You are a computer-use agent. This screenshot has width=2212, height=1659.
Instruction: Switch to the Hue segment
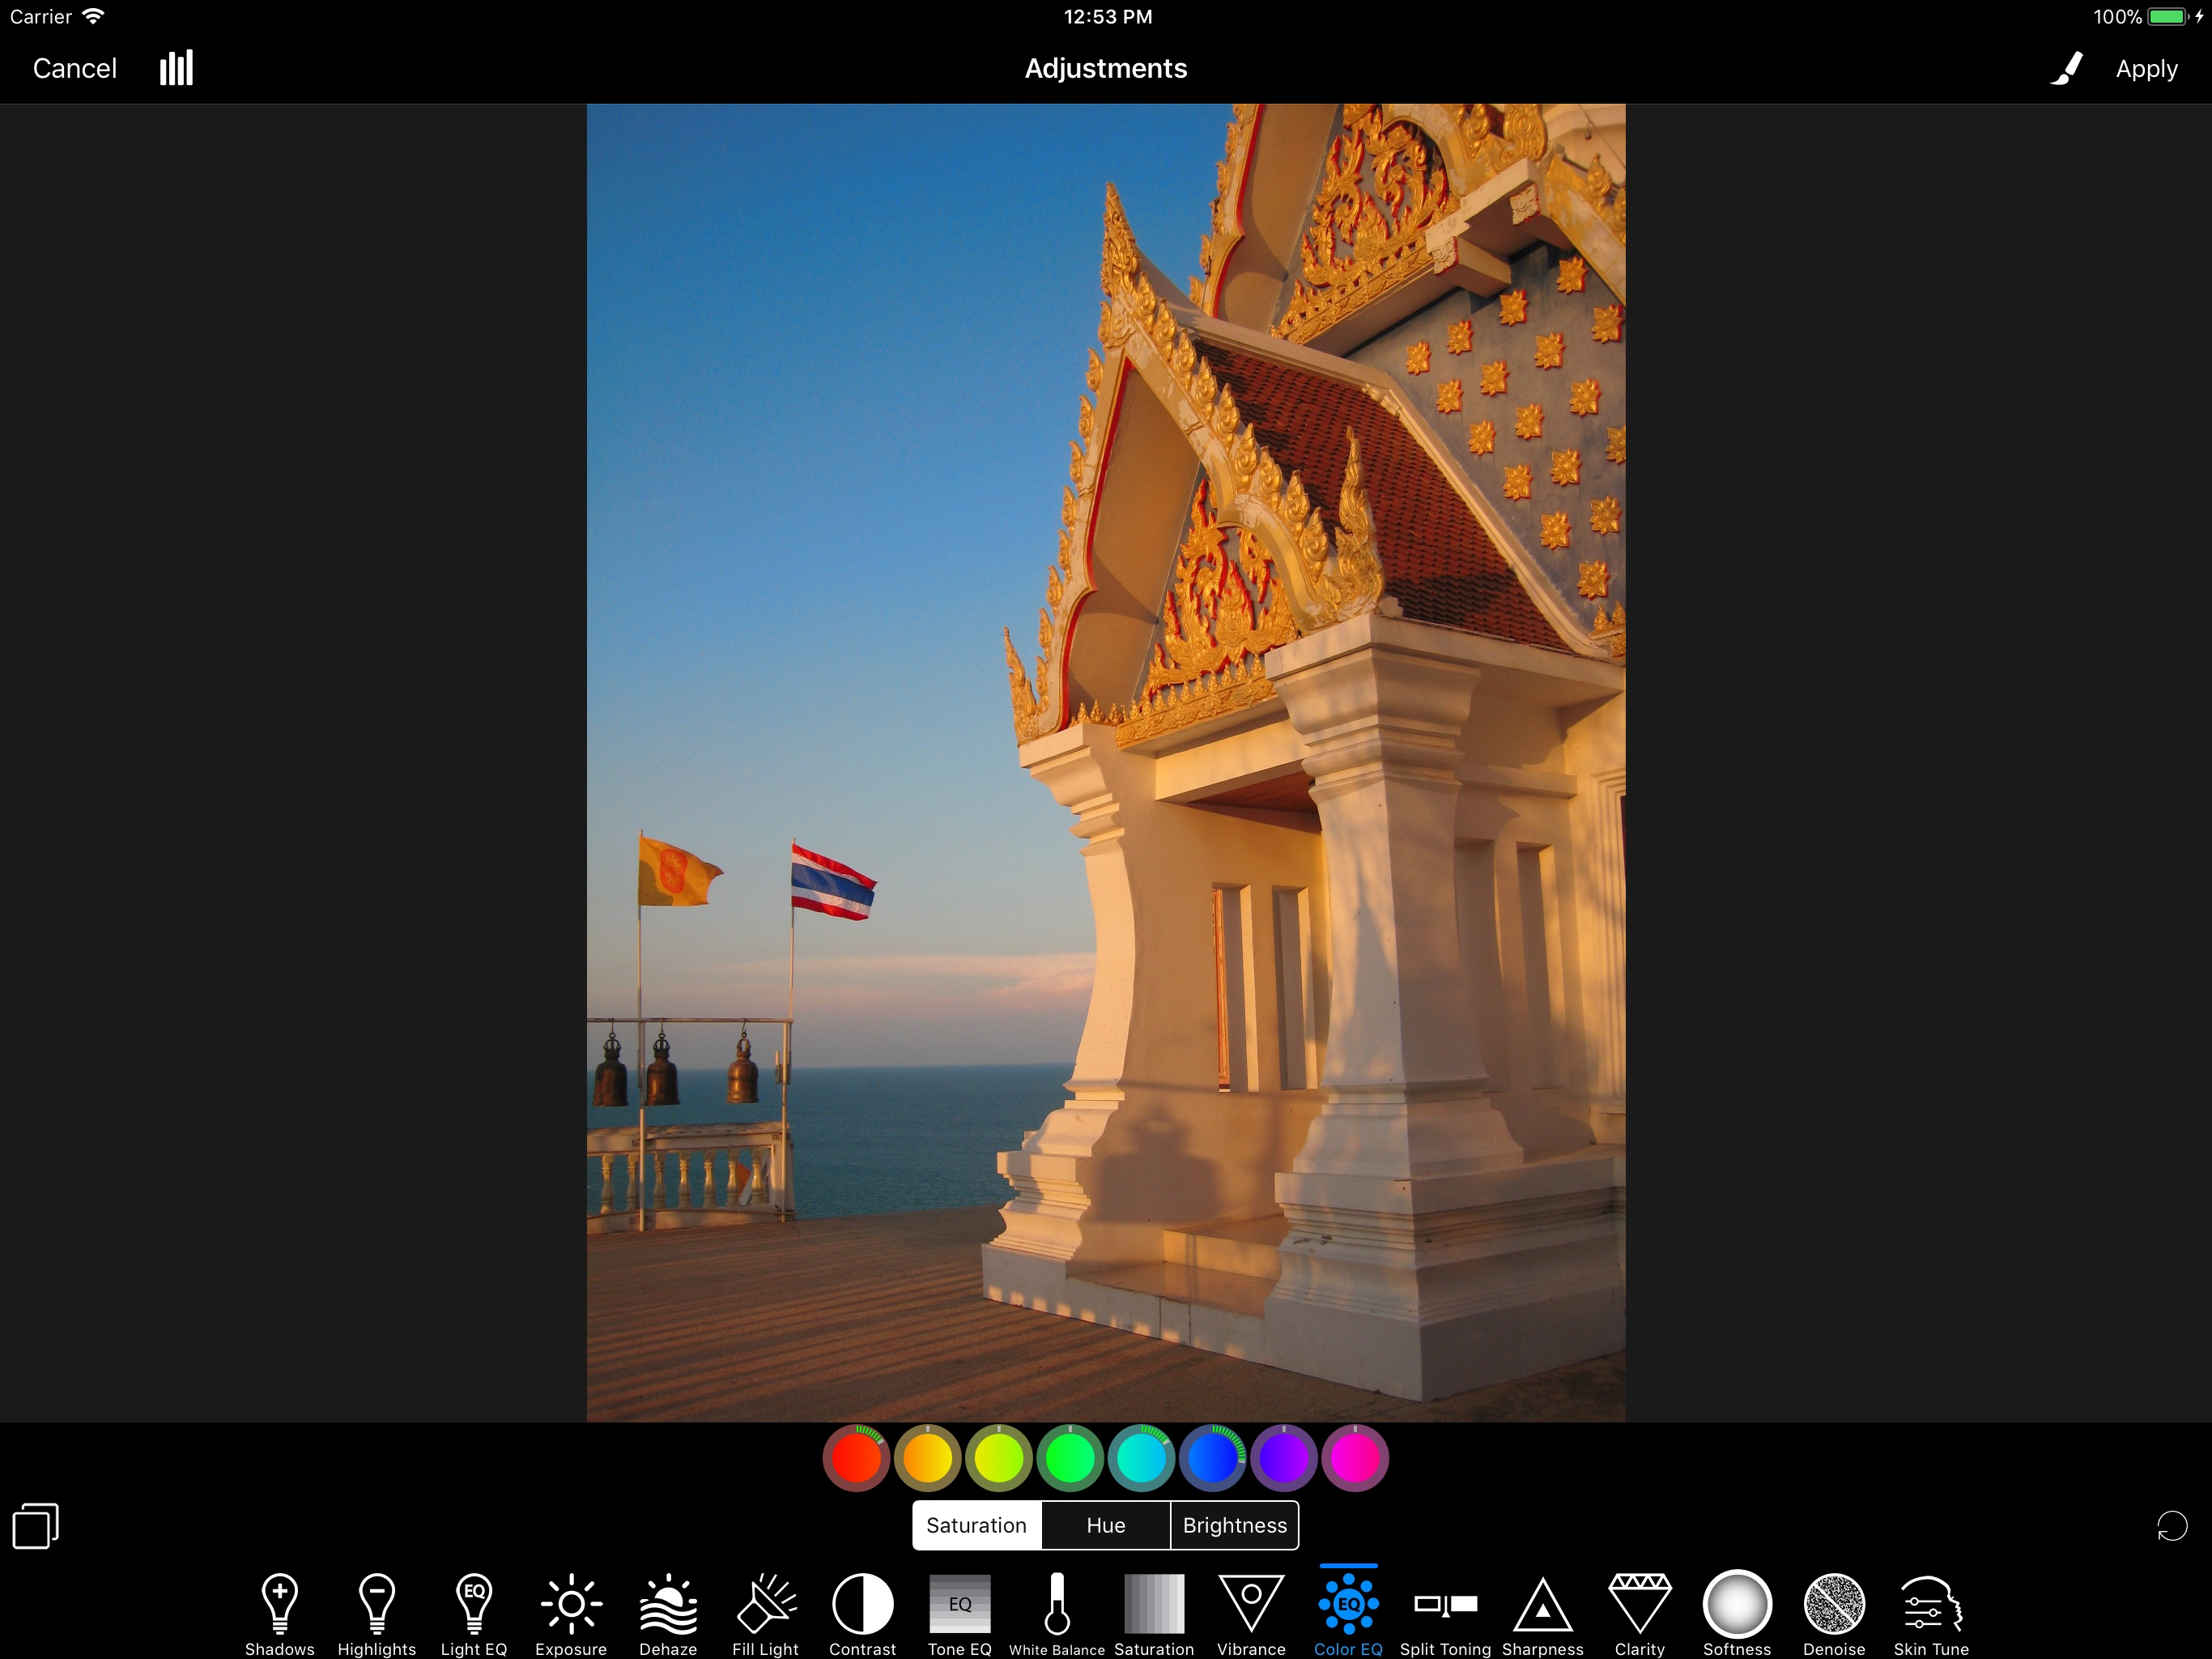click(1105, 1525)
